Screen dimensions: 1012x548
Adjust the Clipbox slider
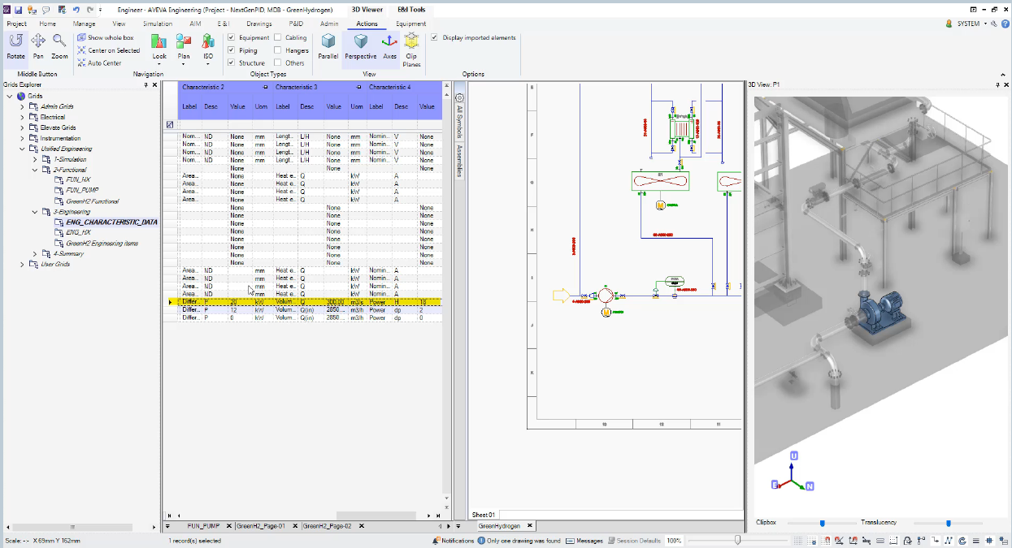pyautogui.click(x=823, y=524)
